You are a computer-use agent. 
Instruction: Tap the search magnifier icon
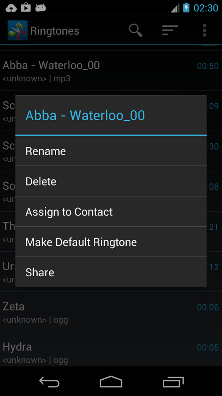(136, 31)
